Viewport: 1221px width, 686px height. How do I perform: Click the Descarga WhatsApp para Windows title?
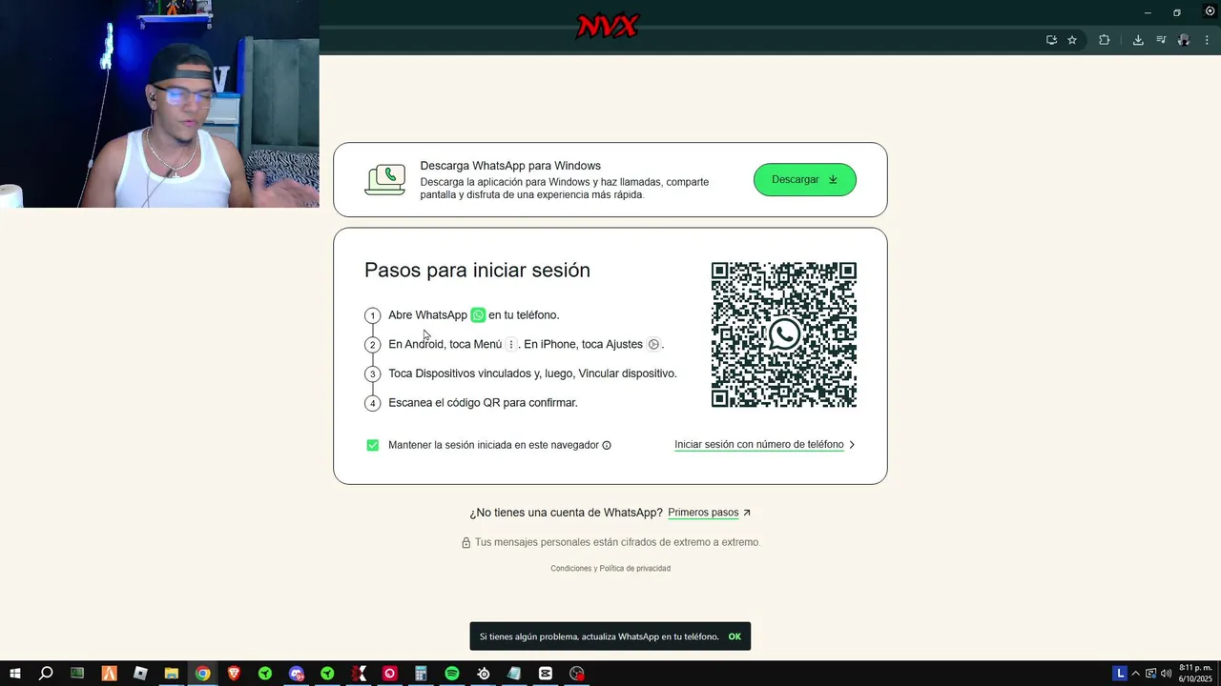tap(510, 166)
